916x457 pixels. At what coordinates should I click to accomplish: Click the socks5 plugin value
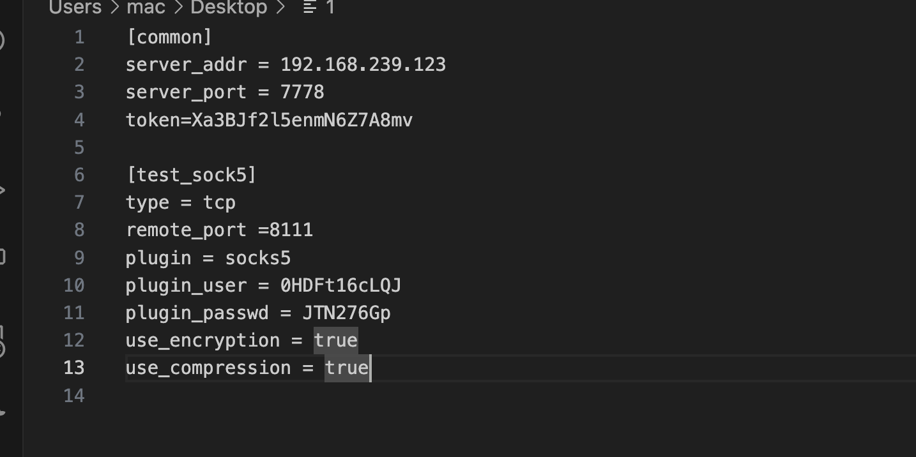[x=258, y=258]
